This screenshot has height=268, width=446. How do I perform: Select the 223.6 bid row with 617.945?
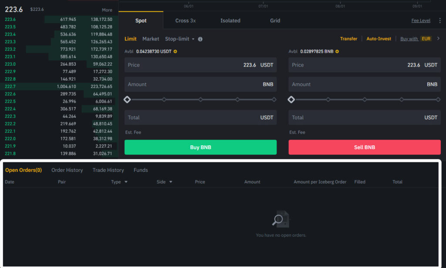tap(59, 19)
